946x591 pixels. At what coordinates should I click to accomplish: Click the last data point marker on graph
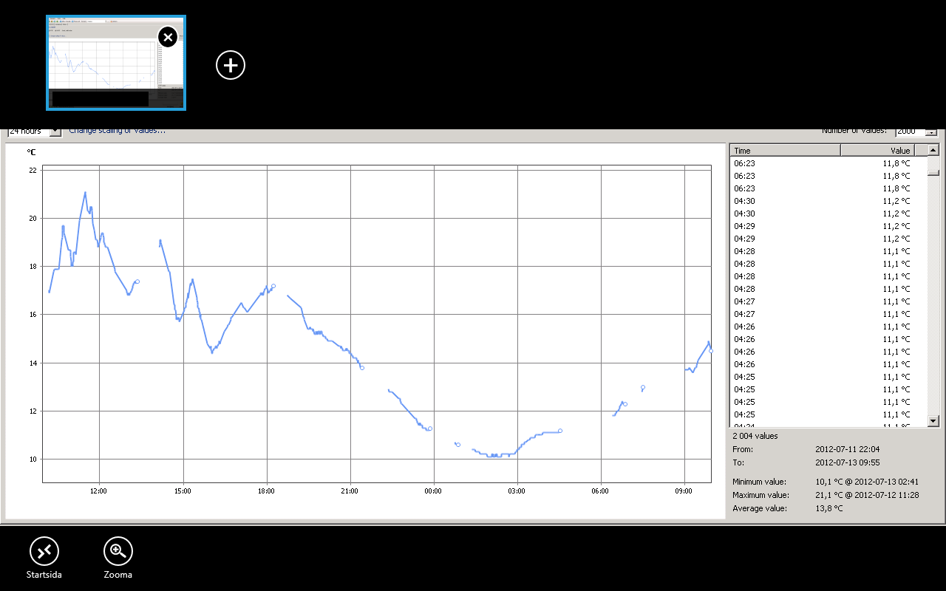pyautogui.click(x=711, y=351)
